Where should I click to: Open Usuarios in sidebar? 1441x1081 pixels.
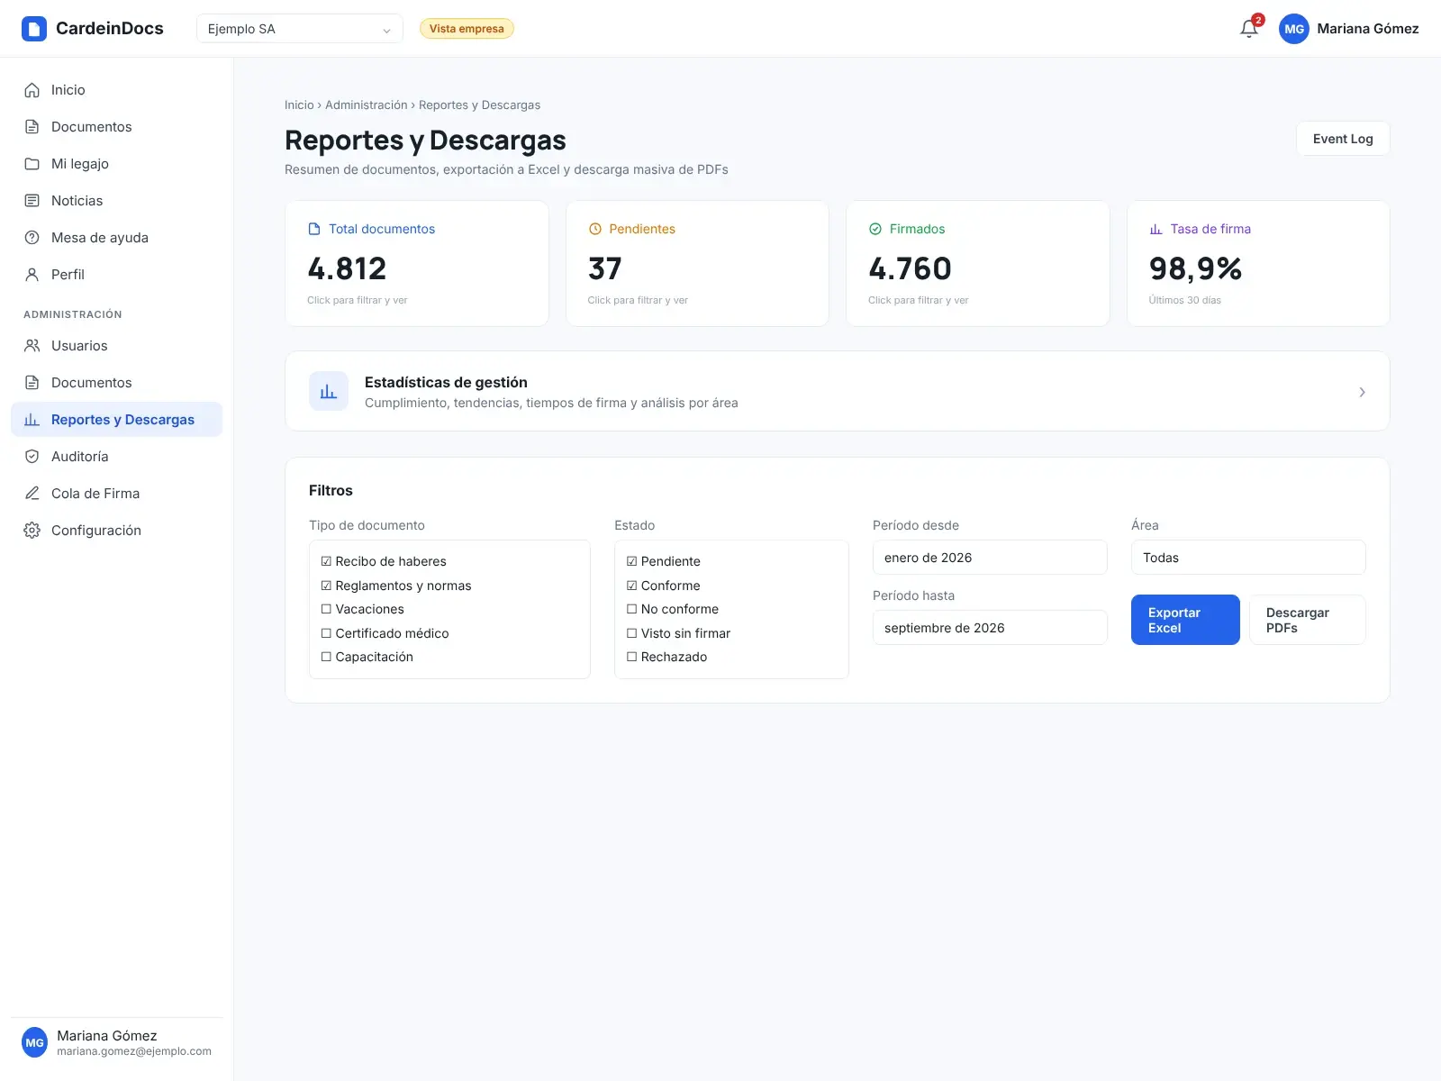tap(116, 346)
